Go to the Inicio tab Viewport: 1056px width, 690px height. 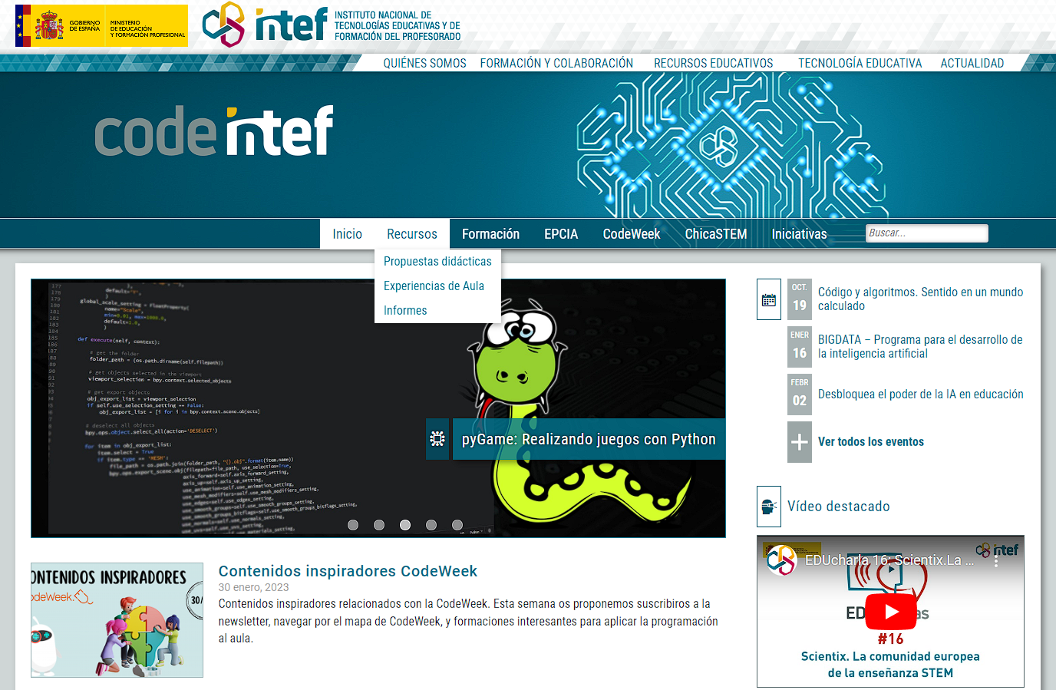click(348, 234)
